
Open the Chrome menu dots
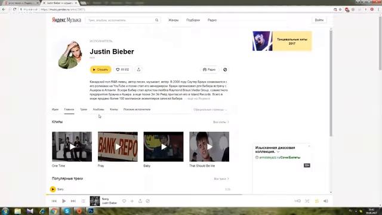[x=378, y=10]
